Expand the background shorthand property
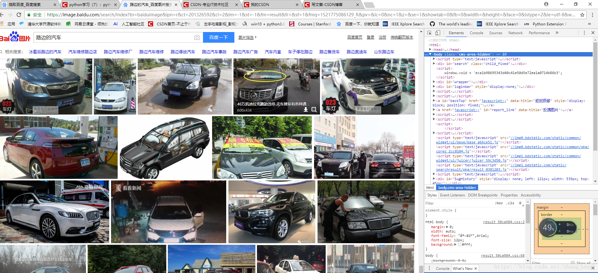598x273 pixels. pyautogui.click(x=455, y=244)
